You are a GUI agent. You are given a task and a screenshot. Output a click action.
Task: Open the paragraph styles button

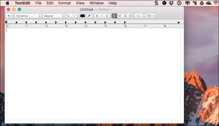(10, 16)
